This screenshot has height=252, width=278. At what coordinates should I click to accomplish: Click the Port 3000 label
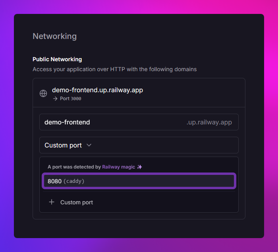pos(71,99)
